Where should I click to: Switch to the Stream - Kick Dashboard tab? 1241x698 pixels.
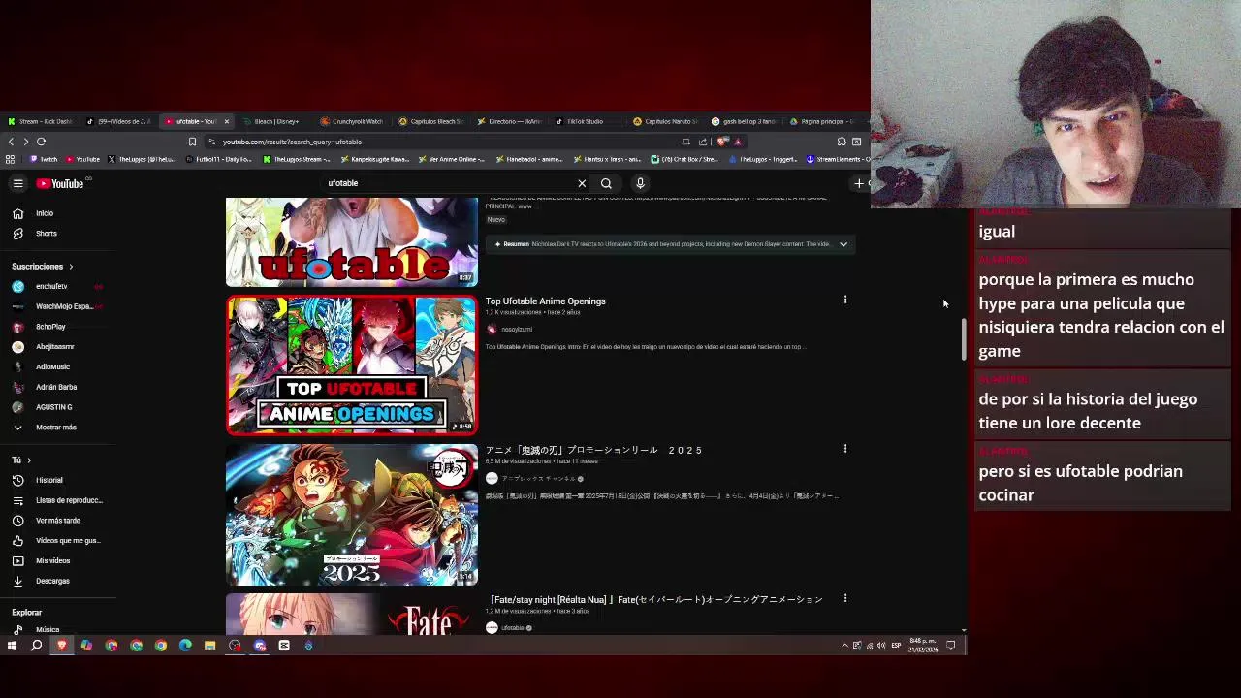pyautogui.click(x=39, y=121)
